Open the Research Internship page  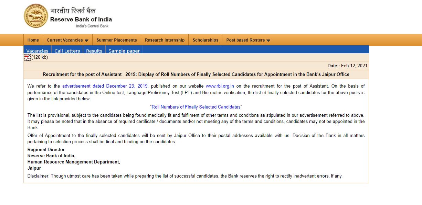click(x=165, y=40)
